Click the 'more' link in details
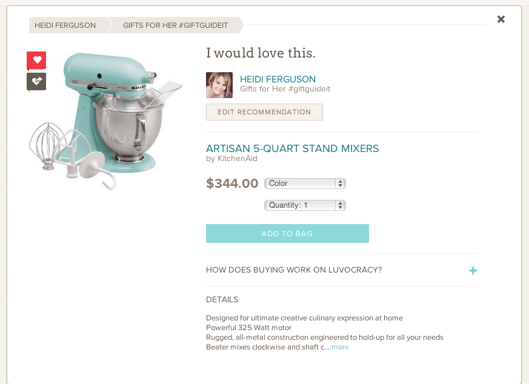Viewport: 529px width, 384px height. 340,347
